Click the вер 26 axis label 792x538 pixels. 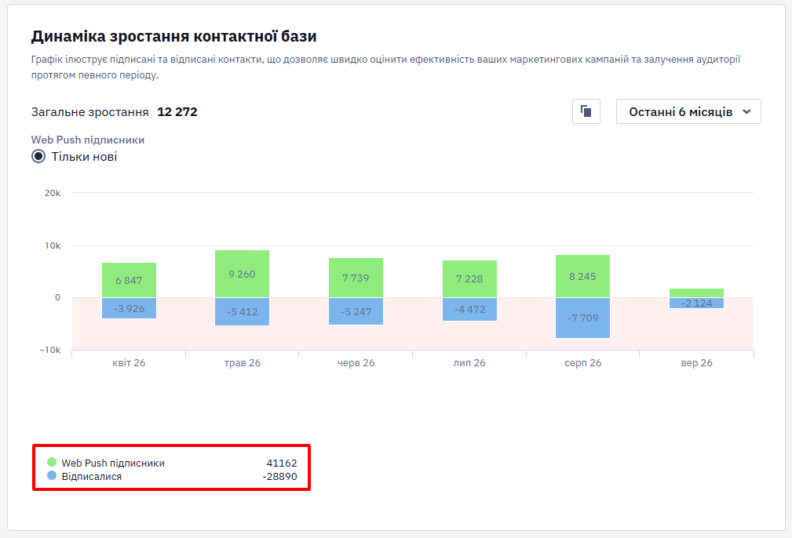pos(696,363)
